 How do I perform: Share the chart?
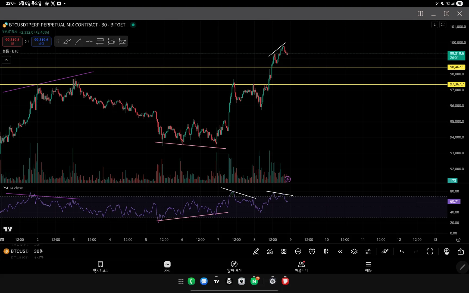click(461, 251)
